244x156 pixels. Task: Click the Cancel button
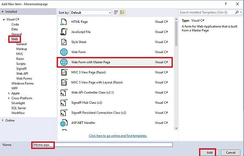click(231, 152)
